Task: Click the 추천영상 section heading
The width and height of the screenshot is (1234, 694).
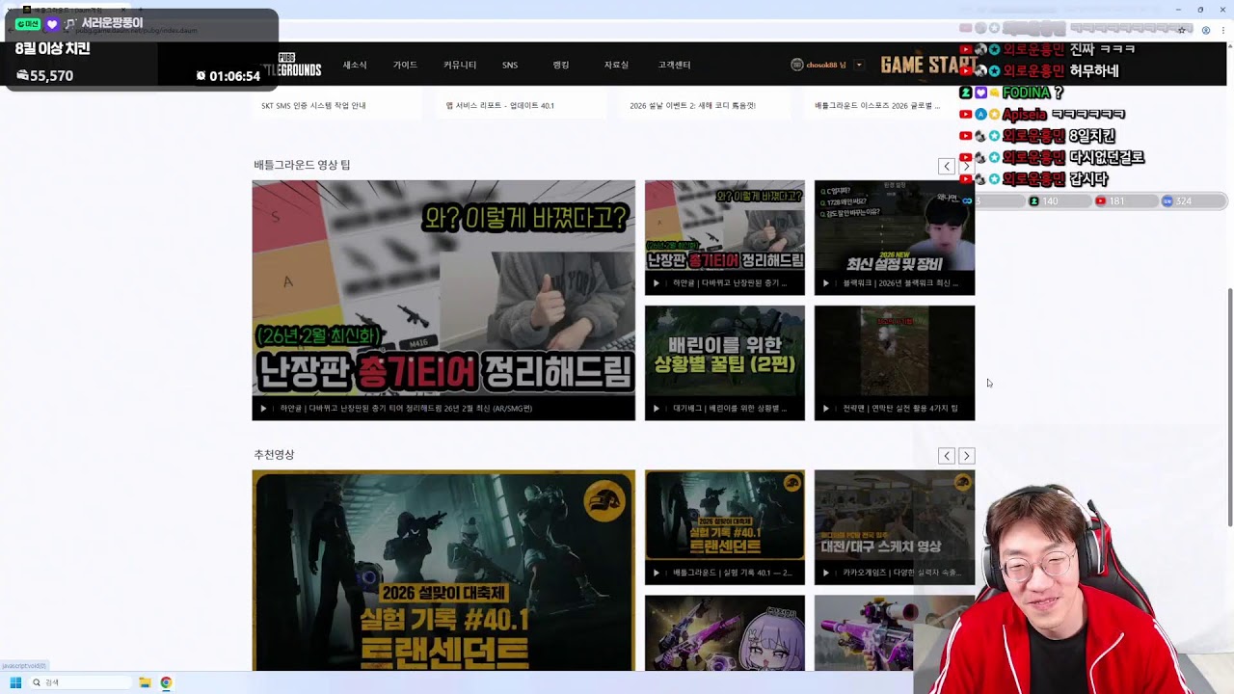Action: click(274, 454)
